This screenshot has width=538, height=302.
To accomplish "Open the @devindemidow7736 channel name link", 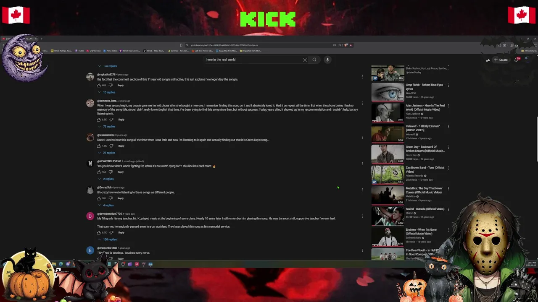I will 109,214.
